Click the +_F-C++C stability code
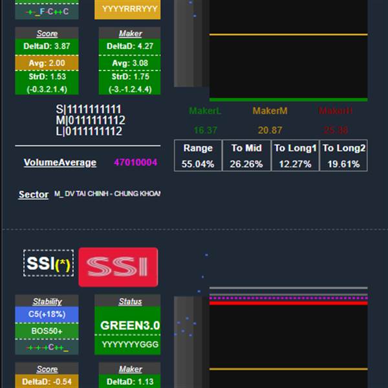388x388 pixels. (x=47, y=12)
